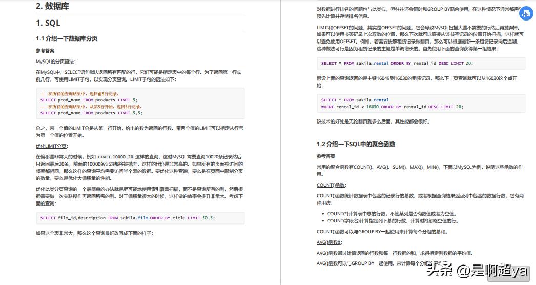Click paragraph starting "假设上面的查询返回的是主键16049"
Viewport: 536px width, 285px height.
tap(417, 82)
